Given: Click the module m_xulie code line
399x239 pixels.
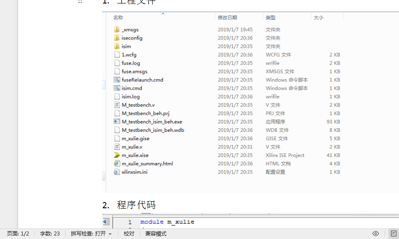Looking at the screenshot, I should 167,222.
